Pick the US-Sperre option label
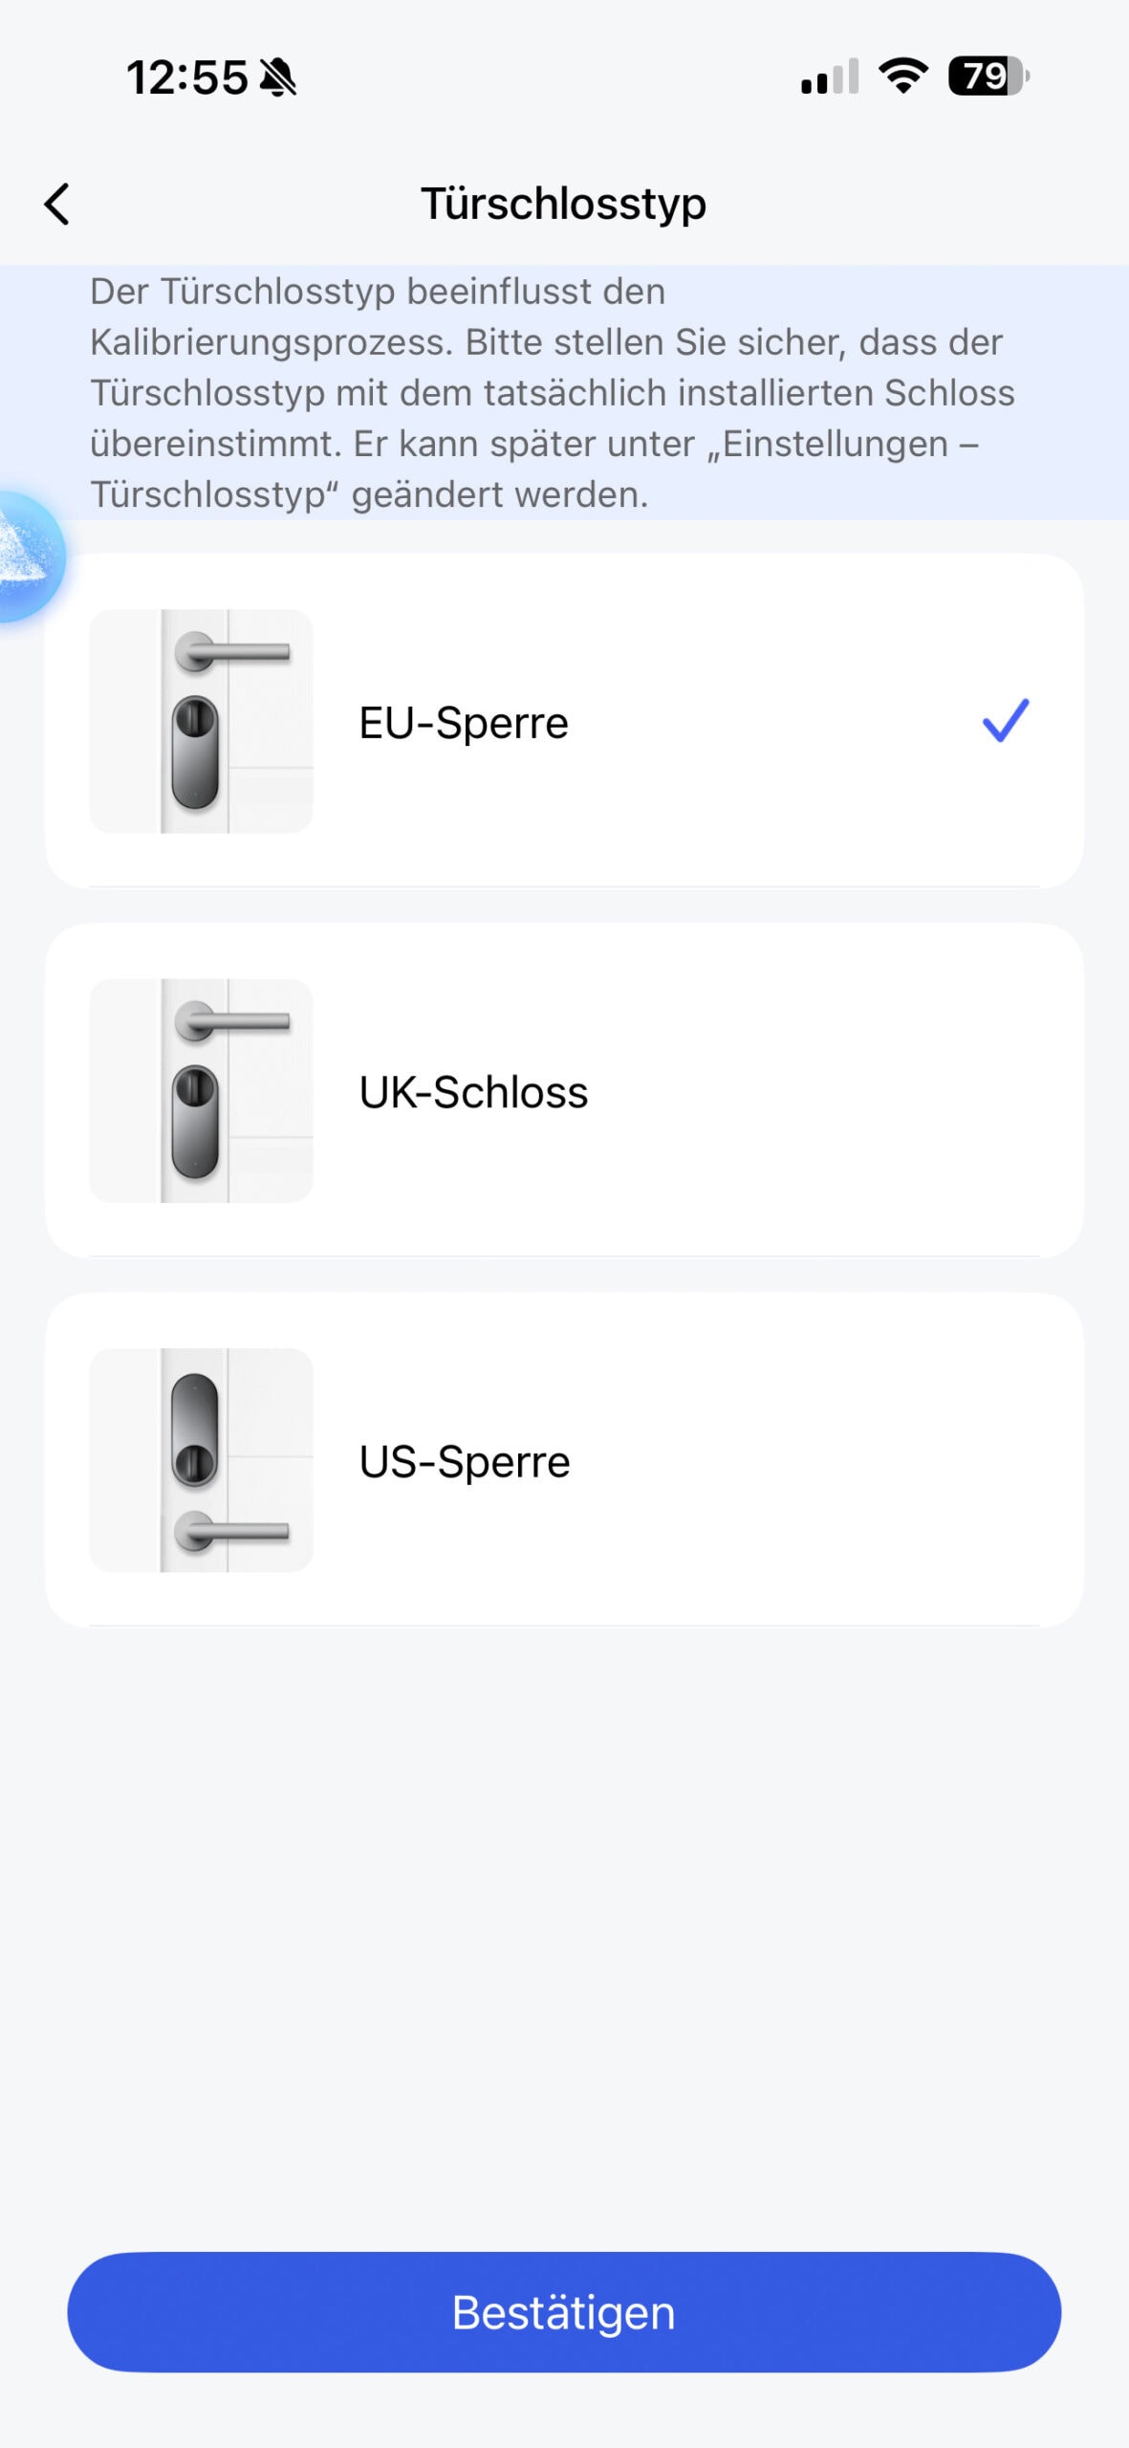The height and width of the screenshot is (2448, 1129). coord(465,1462)
